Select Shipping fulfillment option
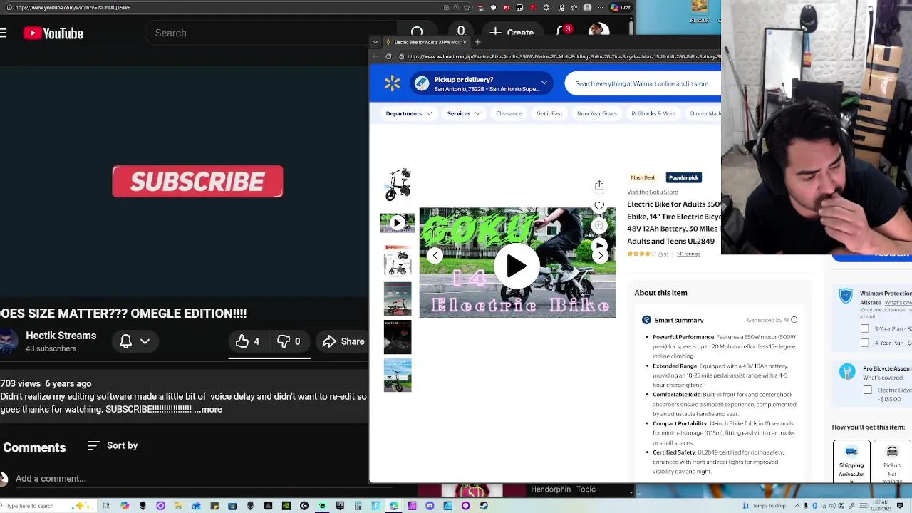The width and height of the screenshot is (912, 513). [851, 462]
